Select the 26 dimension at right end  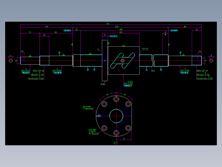197,30
